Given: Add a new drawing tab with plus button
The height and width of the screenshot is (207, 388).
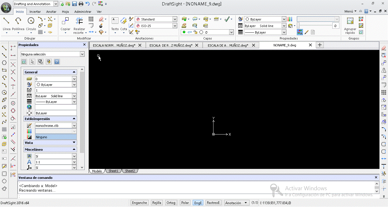Looking at the screenshot, I should click(x=320, y=45).
